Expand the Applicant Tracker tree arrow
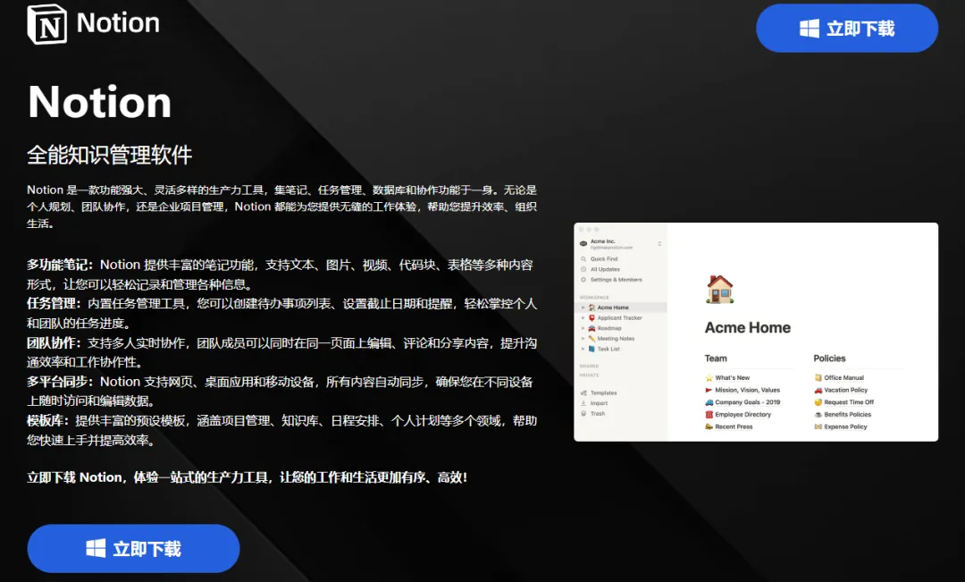The width and height of the screenshot is (965, 582). [x=583, y=317]
